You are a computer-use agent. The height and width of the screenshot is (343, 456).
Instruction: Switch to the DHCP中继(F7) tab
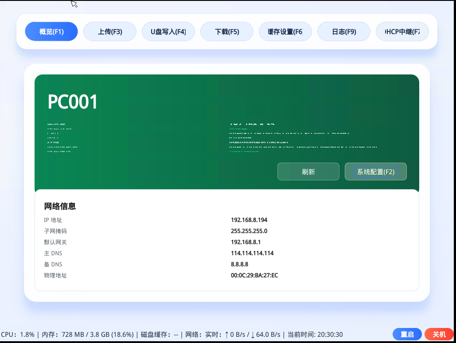coord(402,31)
